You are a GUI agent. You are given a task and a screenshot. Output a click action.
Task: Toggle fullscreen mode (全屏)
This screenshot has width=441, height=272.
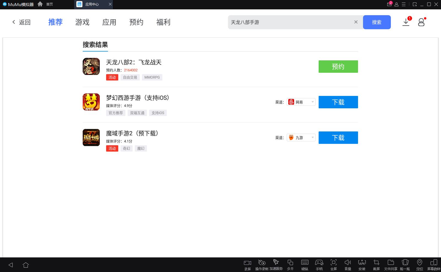(x=334, y=265)
